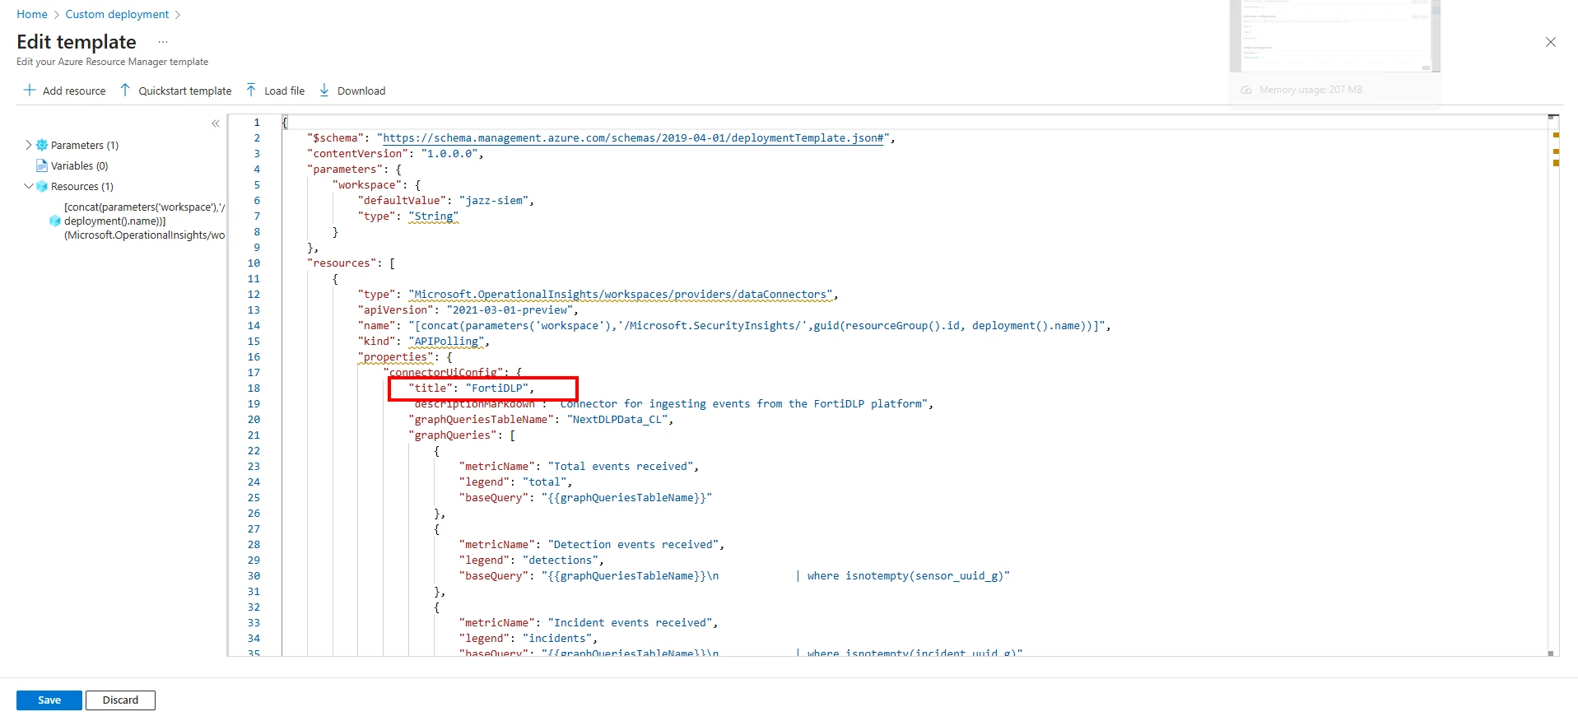Save the template
This screenshot has height=721, width=1578.
click(49, 700)
